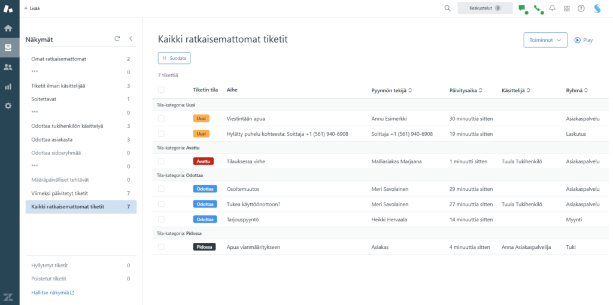Click the red Avattu status badge

point(204,161)
